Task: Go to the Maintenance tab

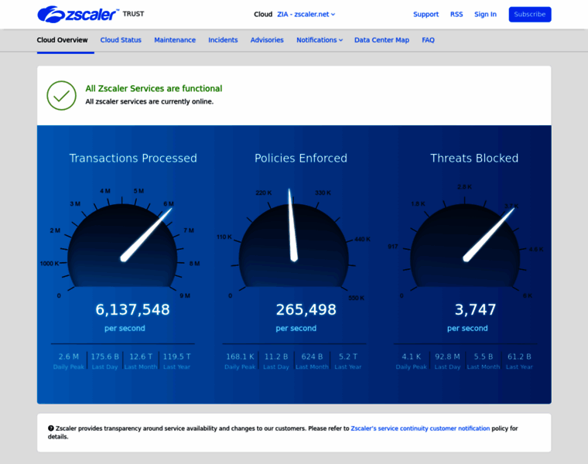Action: click(175, 39)
